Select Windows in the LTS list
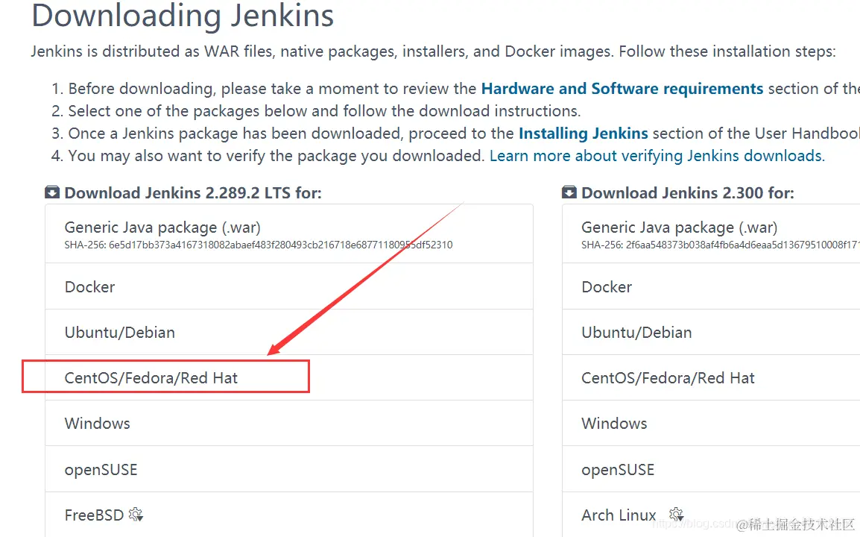Image resolution: width=860 pixels, height=537 pixels. [289, 424]
